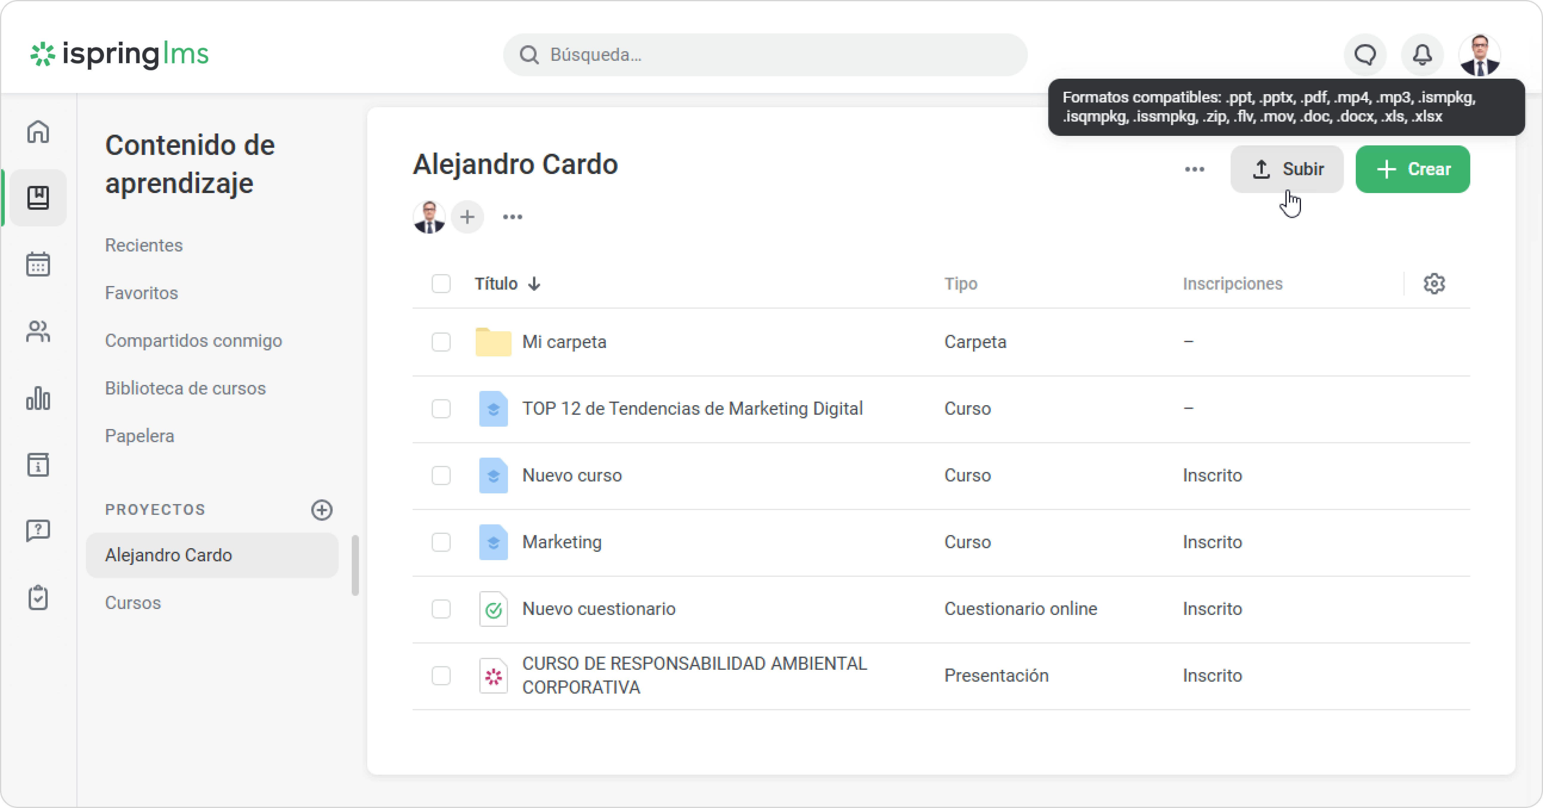Click the green Crear button
The image size is (1543, 808).
pyautogui.click(x=1412, y=170)
